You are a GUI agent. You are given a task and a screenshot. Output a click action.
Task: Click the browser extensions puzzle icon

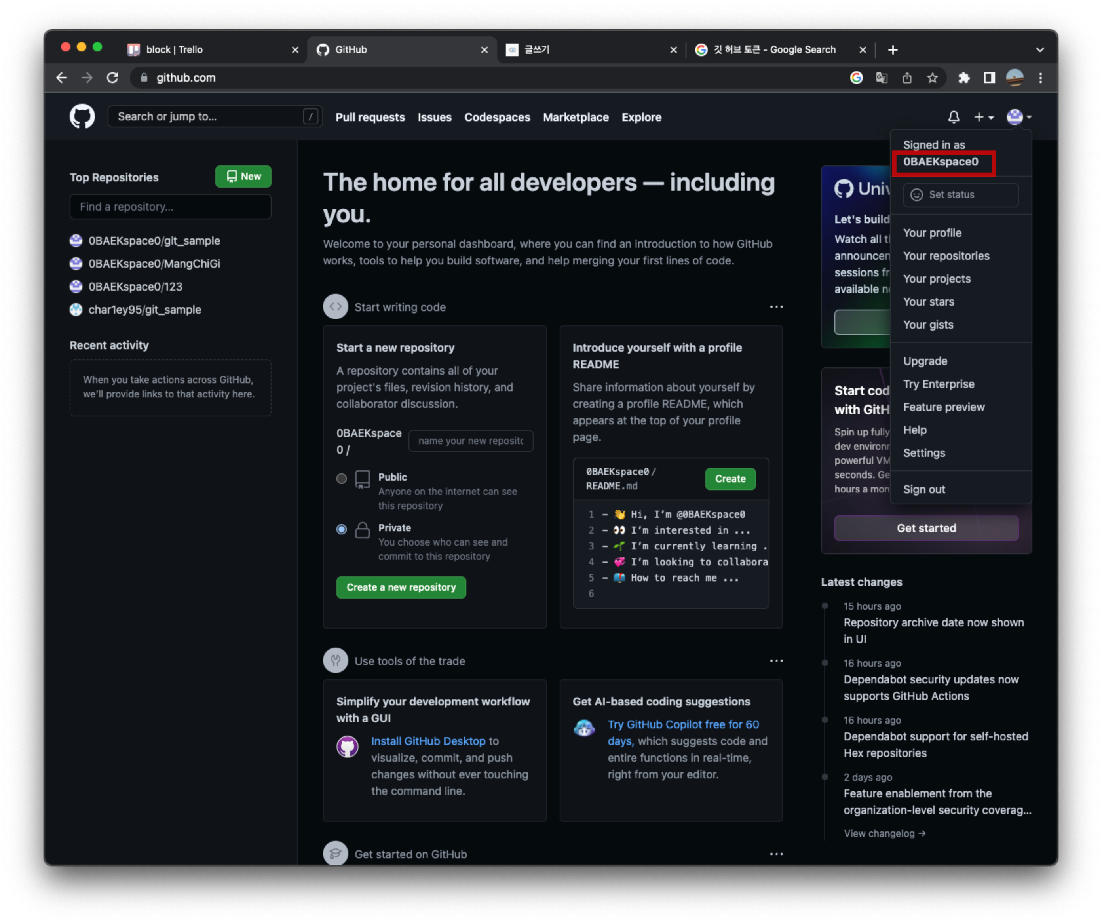coord(963,78)
